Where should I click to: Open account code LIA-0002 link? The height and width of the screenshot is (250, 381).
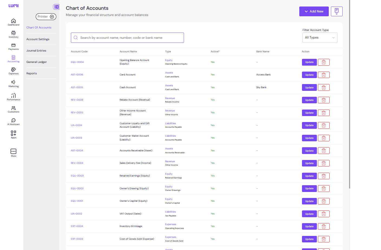(x=76, y=214)
